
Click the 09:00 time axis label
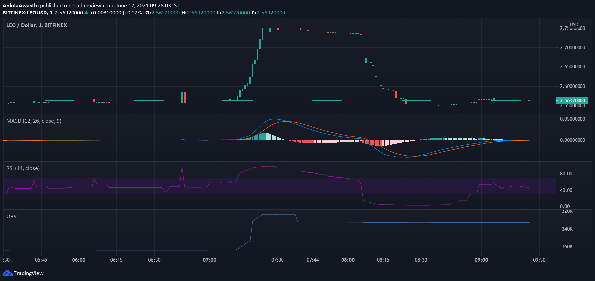(481, 260)
